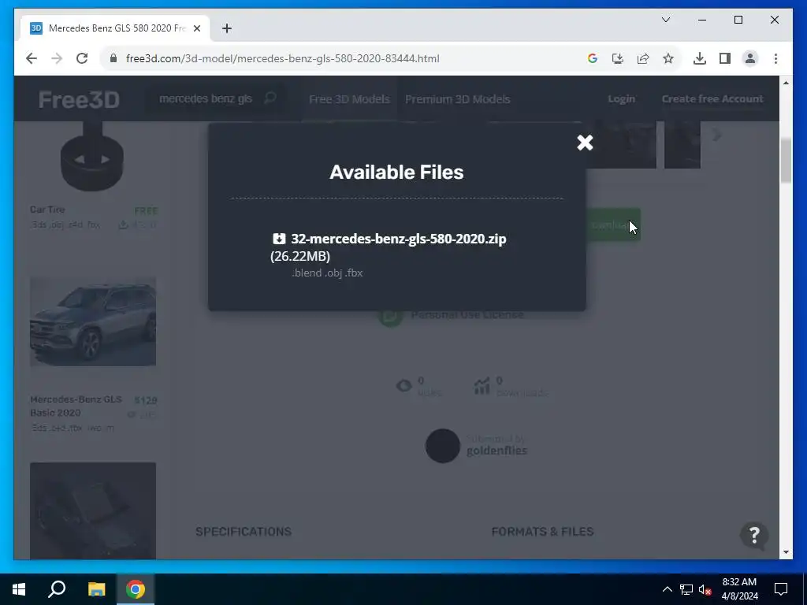This screenshot has width=807, height=605.
Task: Click the page vertical scrollbar thumb
Action: point(786,161)
